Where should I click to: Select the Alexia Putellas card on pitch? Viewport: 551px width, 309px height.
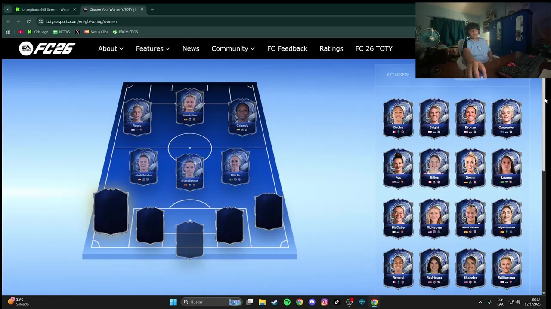tap(143, 167)
